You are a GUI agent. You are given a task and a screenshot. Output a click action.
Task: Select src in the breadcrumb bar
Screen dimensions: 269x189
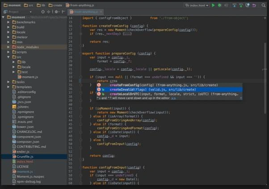tap(29, 5)
